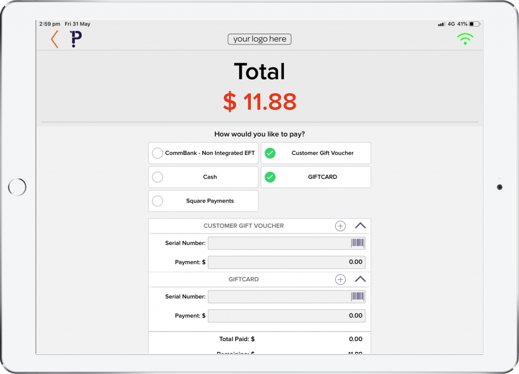This screenshot has height=374, width=519.
Task: Tap the '4G' network indicator
Action: click(451, 24)
